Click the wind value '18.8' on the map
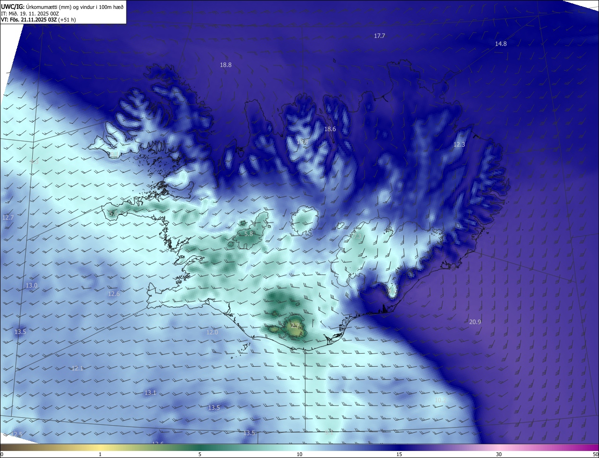The height and width of the screenshot is (458, 599). click(x=226, y=65)
